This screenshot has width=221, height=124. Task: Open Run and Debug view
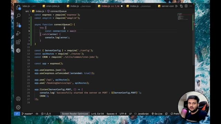[x=18, y=33]
